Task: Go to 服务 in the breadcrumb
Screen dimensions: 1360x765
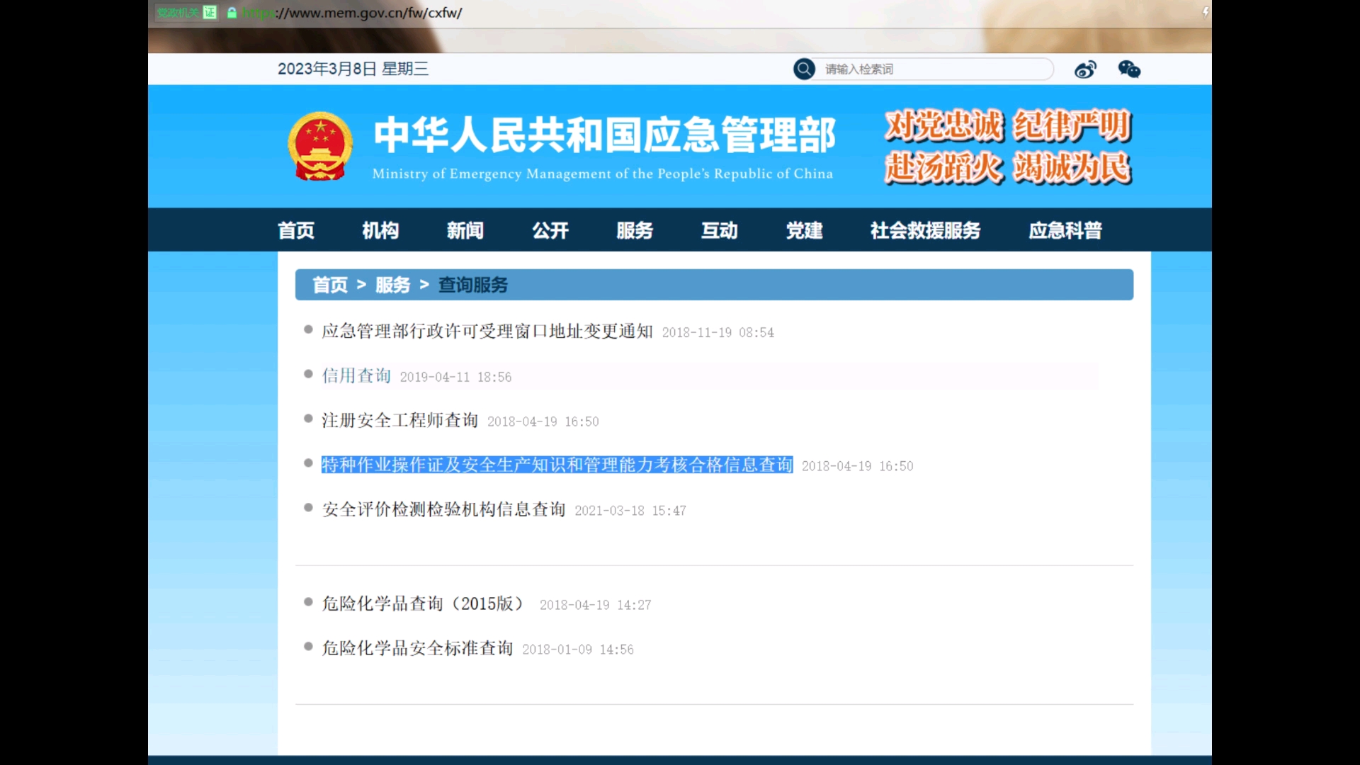Action: tap(393, 285)
